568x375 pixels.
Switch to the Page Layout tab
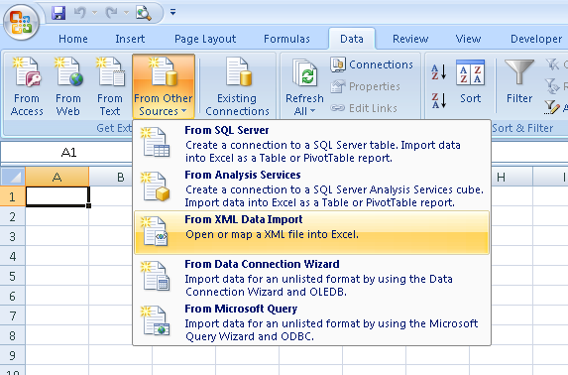click(x=205, y=39)
